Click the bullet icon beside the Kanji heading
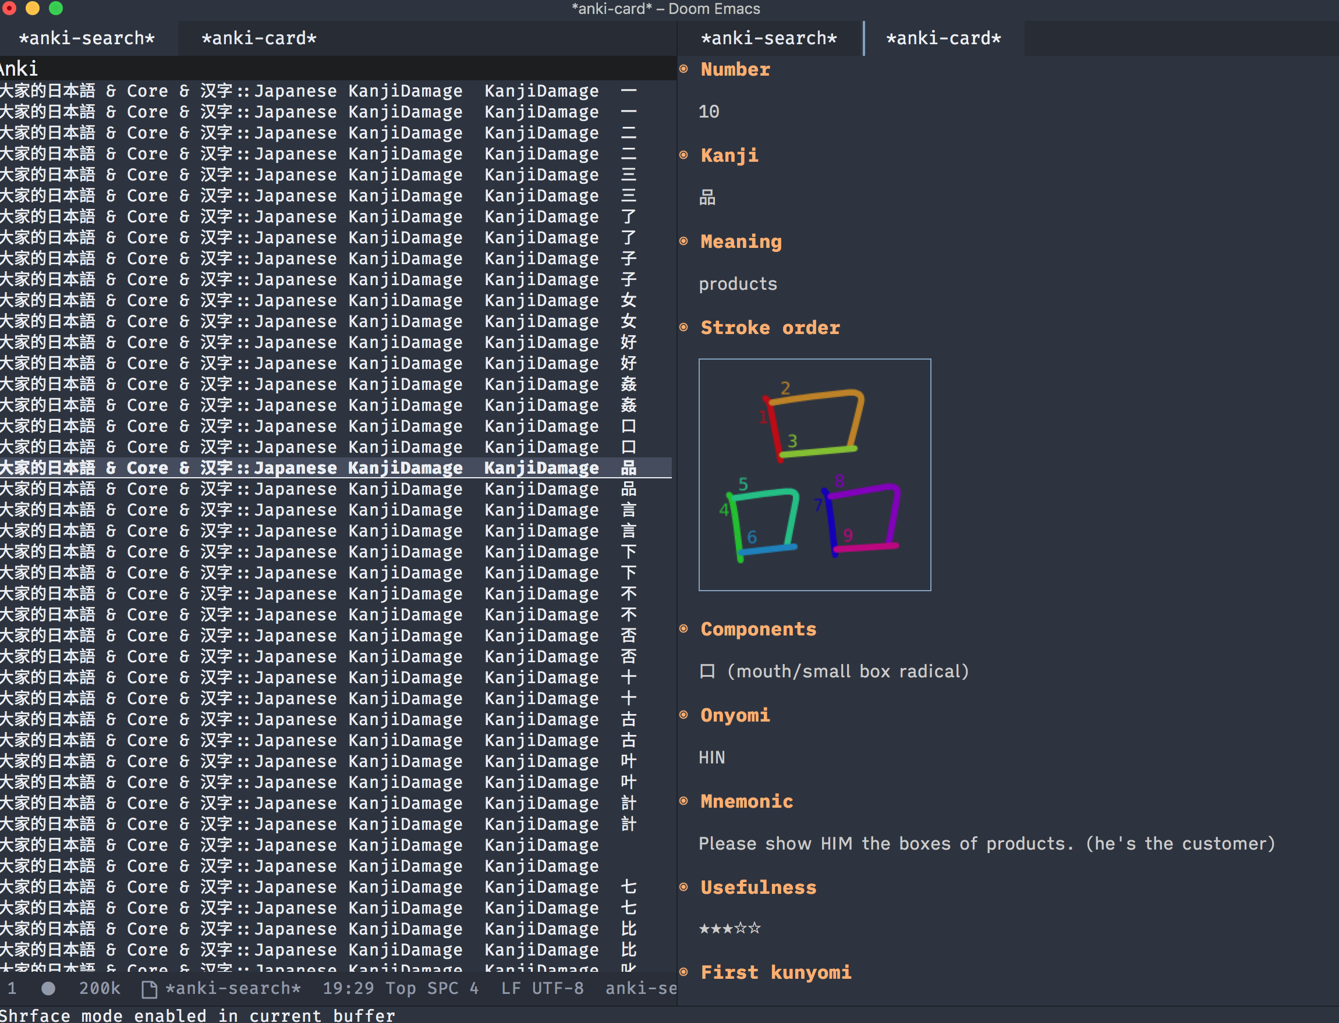 (x=683, y=155)
